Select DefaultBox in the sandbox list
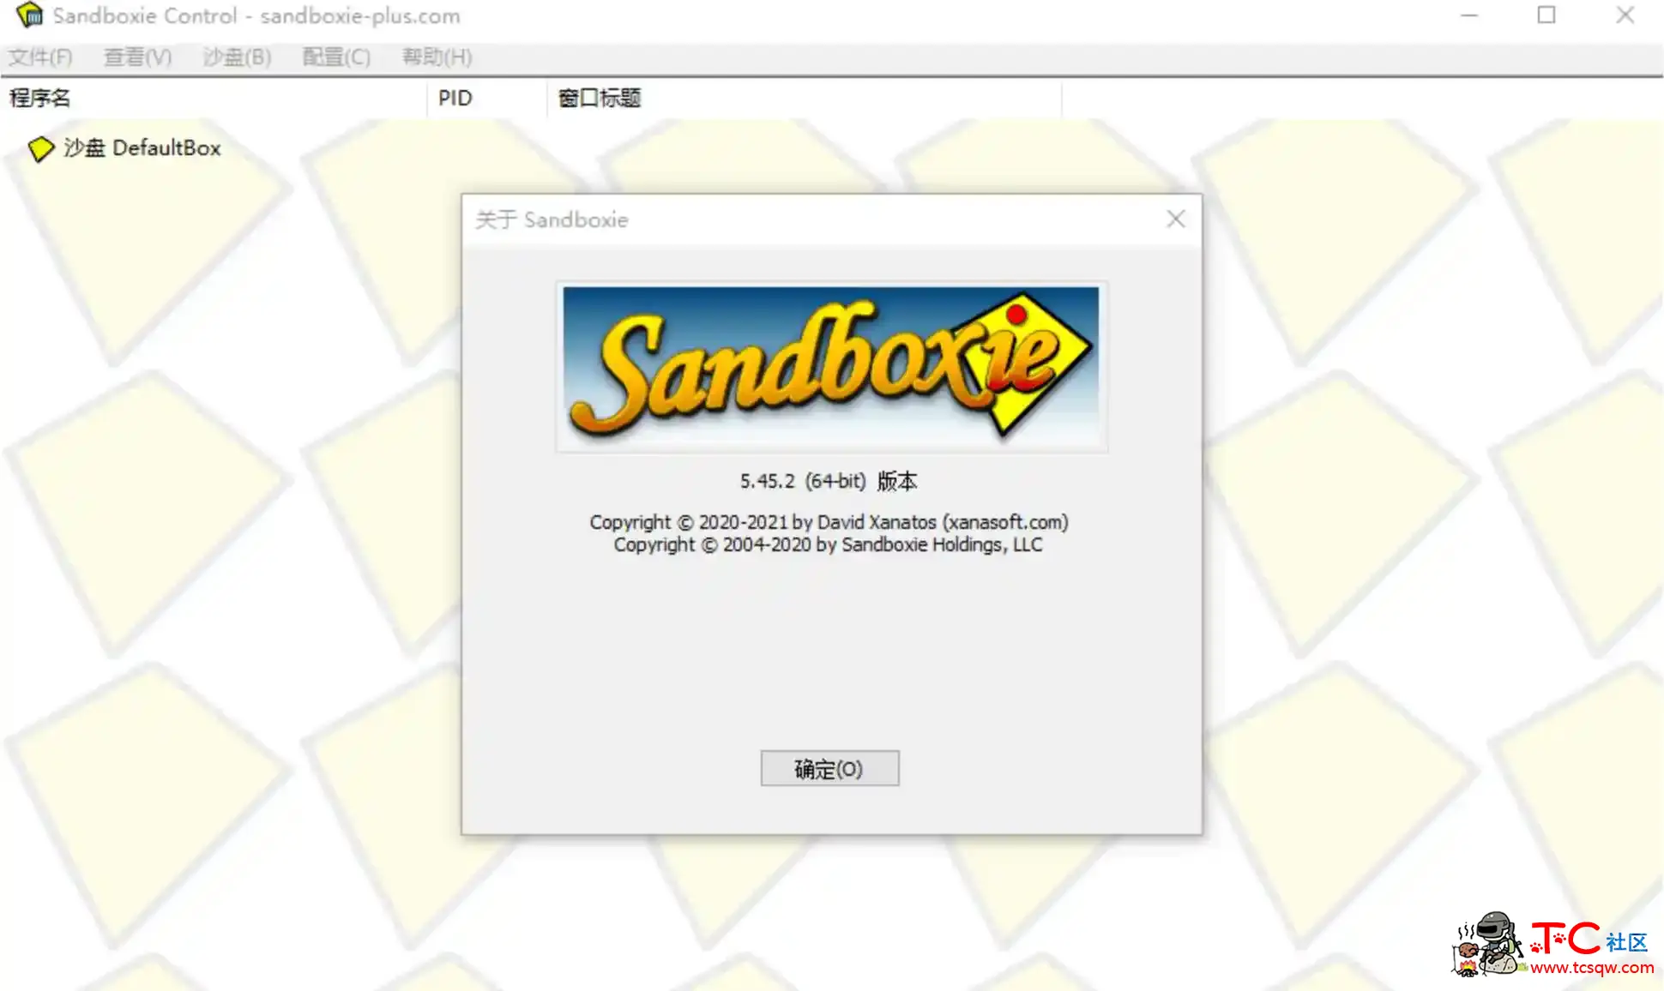 point(142,147)
